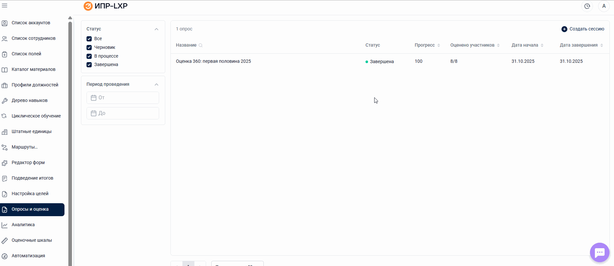The width and height of the screenshot is (614, 266).
Task: Click the plus icon for creating session
Action: 564,29
